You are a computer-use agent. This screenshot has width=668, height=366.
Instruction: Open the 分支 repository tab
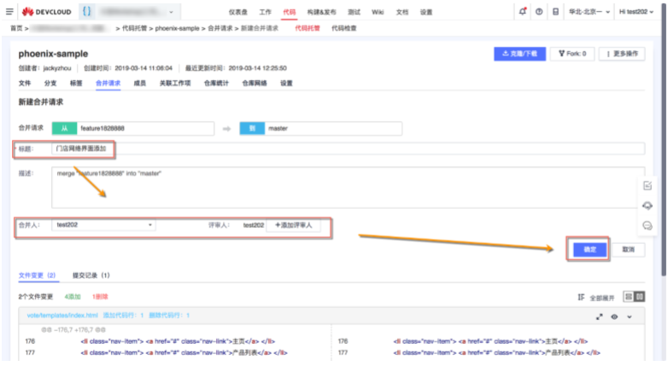(50, 83)
